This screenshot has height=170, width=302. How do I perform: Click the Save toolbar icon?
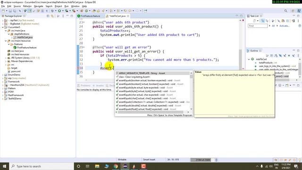pos(10,11)
